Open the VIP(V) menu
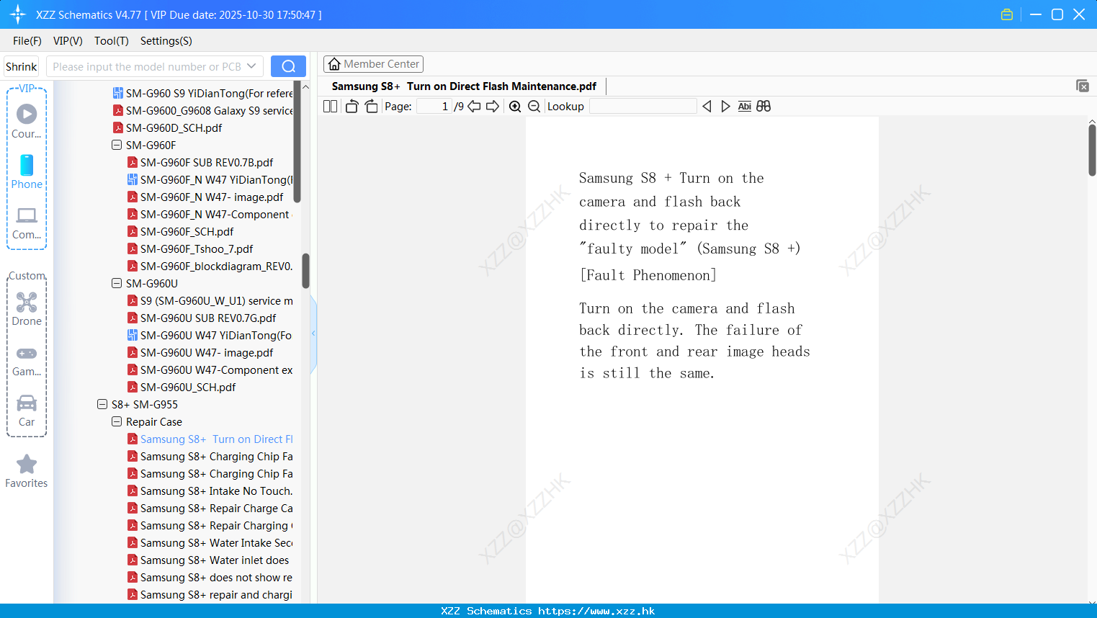This screenshot has width=1097, height=618. click(68, 41)
